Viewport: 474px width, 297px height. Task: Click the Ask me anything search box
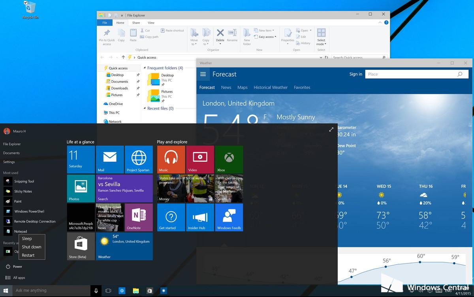52,291
